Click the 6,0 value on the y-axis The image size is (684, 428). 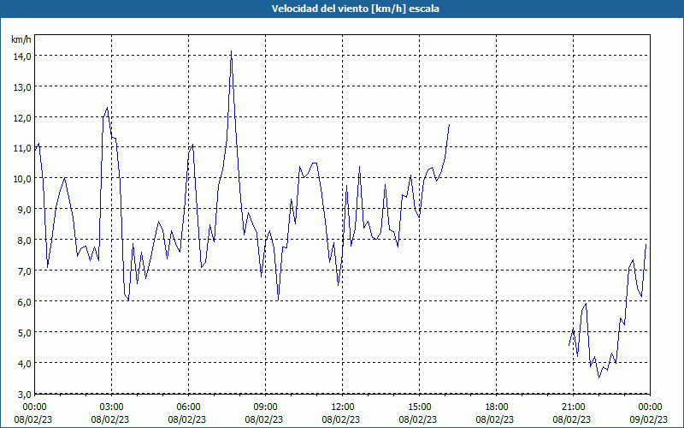tap(24, 301)
